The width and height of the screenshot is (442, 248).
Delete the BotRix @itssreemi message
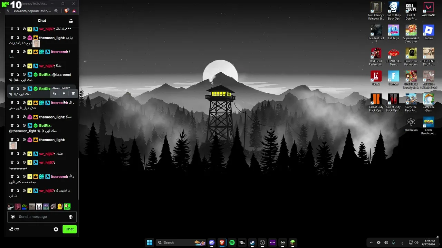[12, 74]
